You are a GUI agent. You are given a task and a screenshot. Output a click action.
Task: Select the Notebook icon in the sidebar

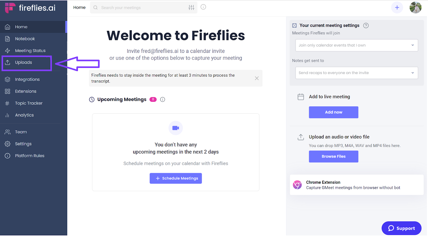point(8,38)
